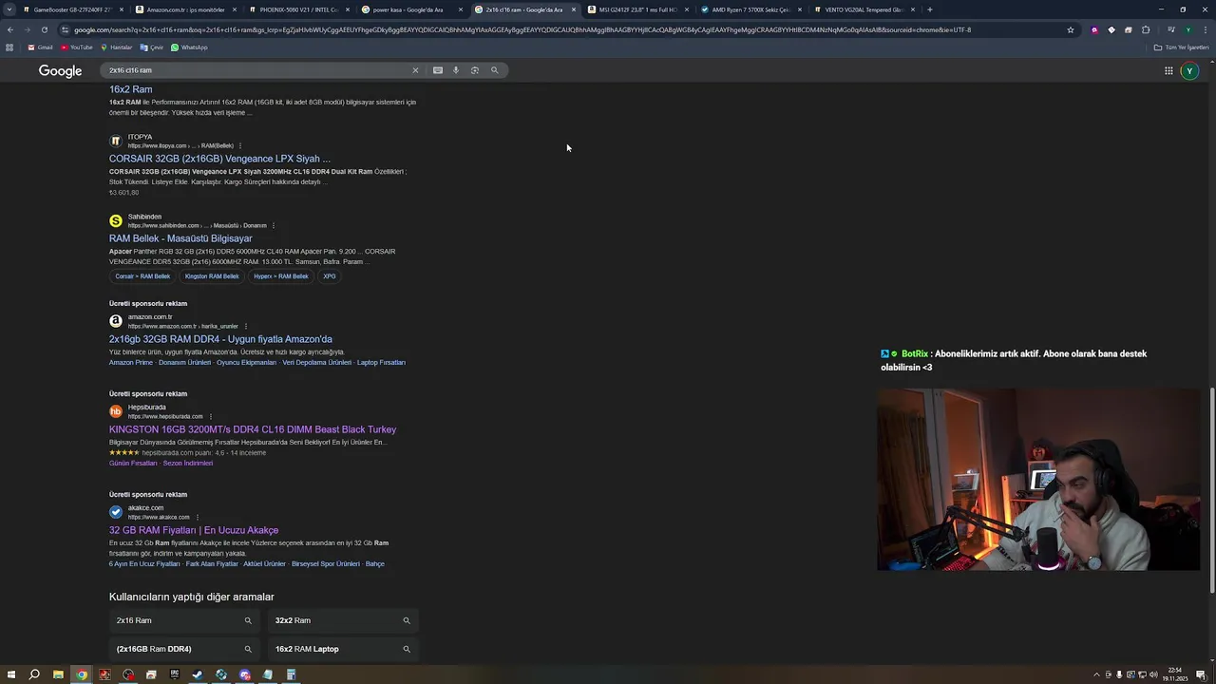Bookmark this page with the star icon

pyautogui.click(x=1071, y=29)
